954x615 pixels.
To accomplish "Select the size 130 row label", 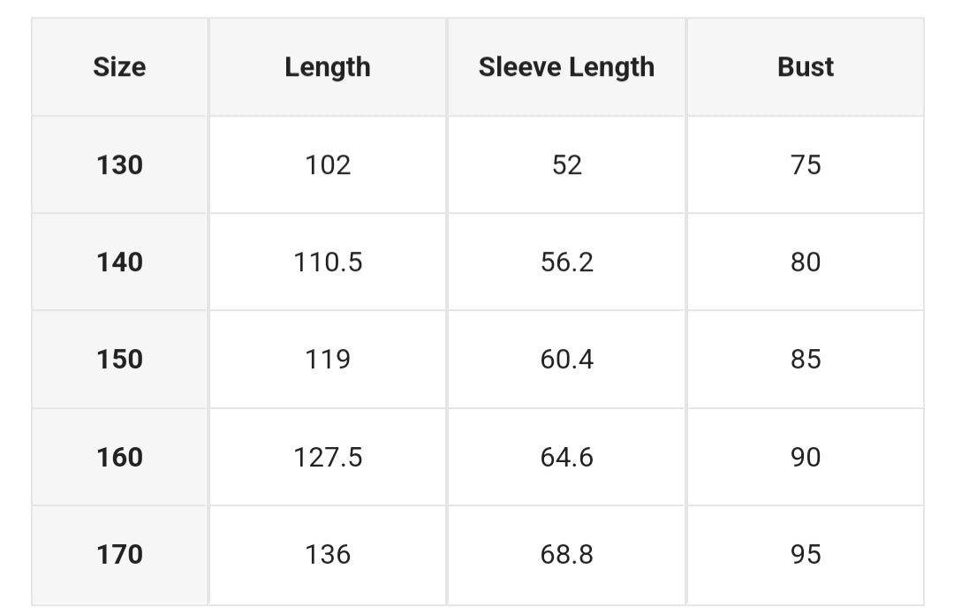I will (119, 165).
